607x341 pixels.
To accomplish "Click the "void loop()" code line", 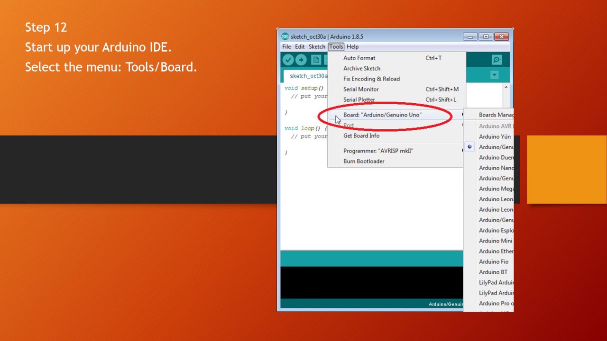I will click(306, 128).
